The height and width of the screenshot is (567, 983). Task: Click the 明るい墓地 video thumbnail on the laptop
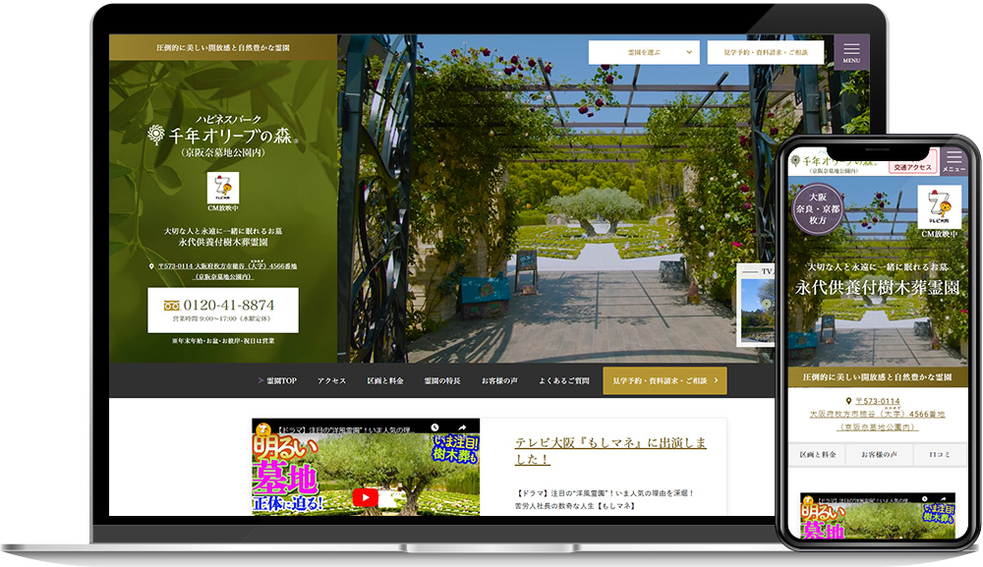(366, 467)
